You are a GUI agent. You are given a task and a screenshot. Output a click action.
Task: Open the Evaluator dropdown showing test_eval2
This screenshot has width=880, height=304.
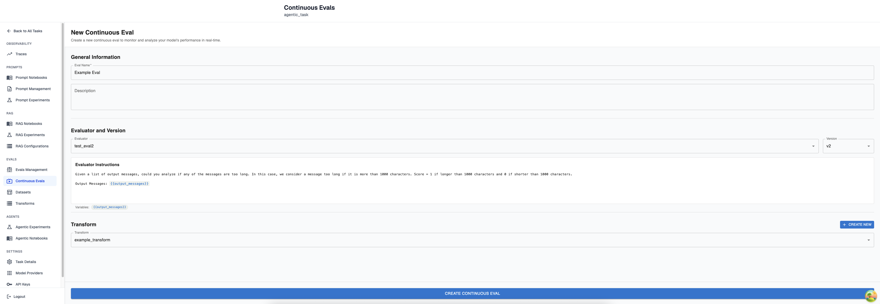[x=444, y=146]
